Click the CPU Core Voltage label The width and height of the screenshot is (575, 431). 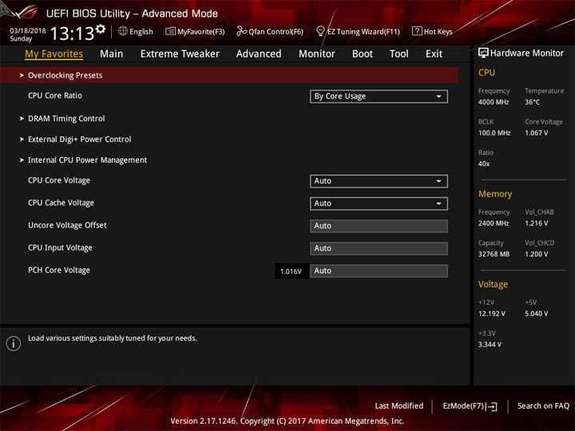click(59, 180)
